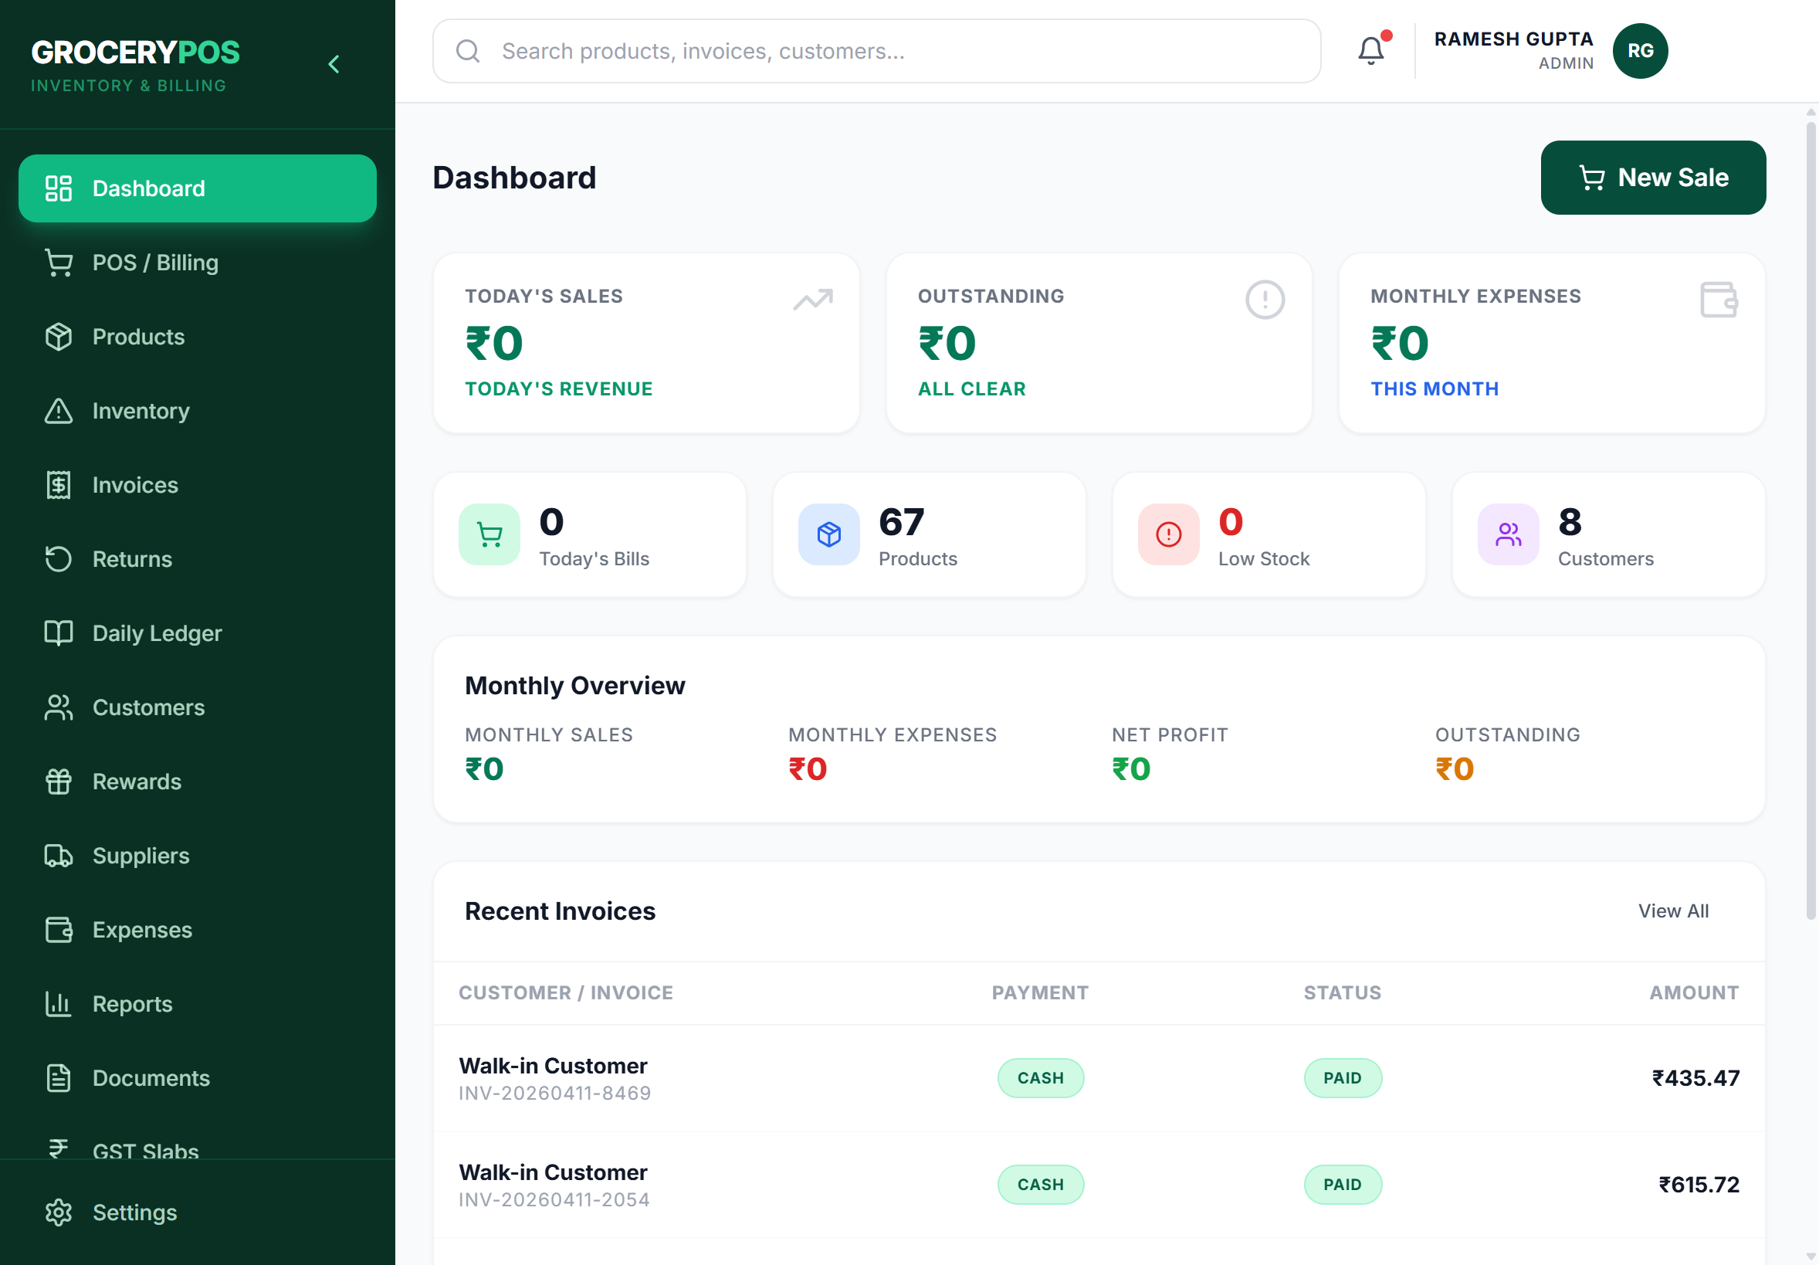
Task: Open notifications via the bell icon
Action: [1370, 51]
